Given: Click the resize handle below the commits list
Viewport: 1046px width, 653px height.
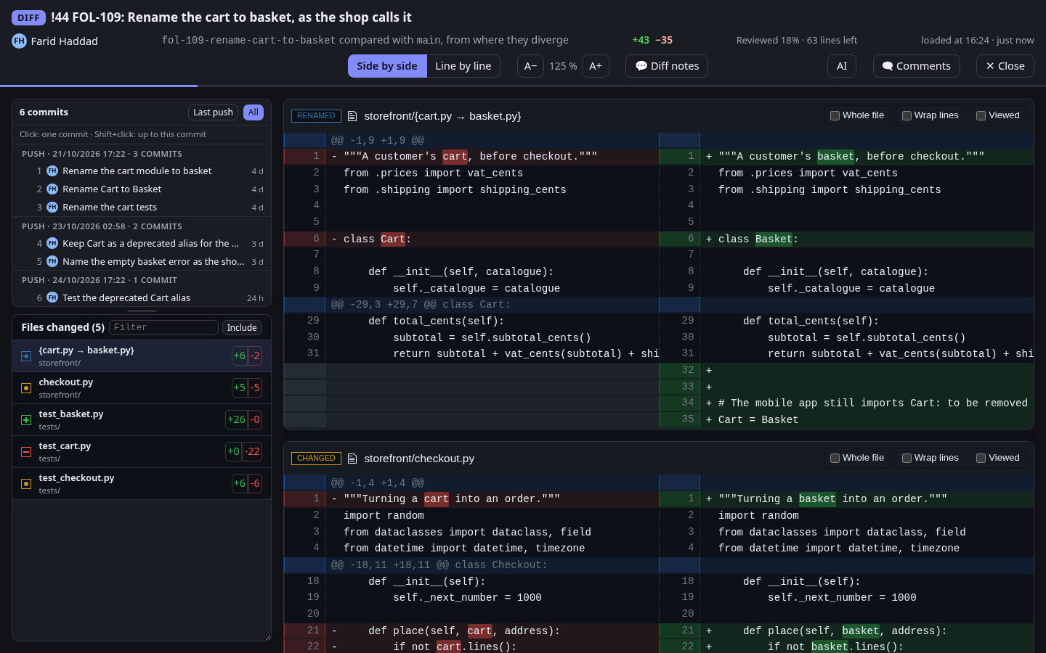Looking at the screenshot, I should (142, 311).
